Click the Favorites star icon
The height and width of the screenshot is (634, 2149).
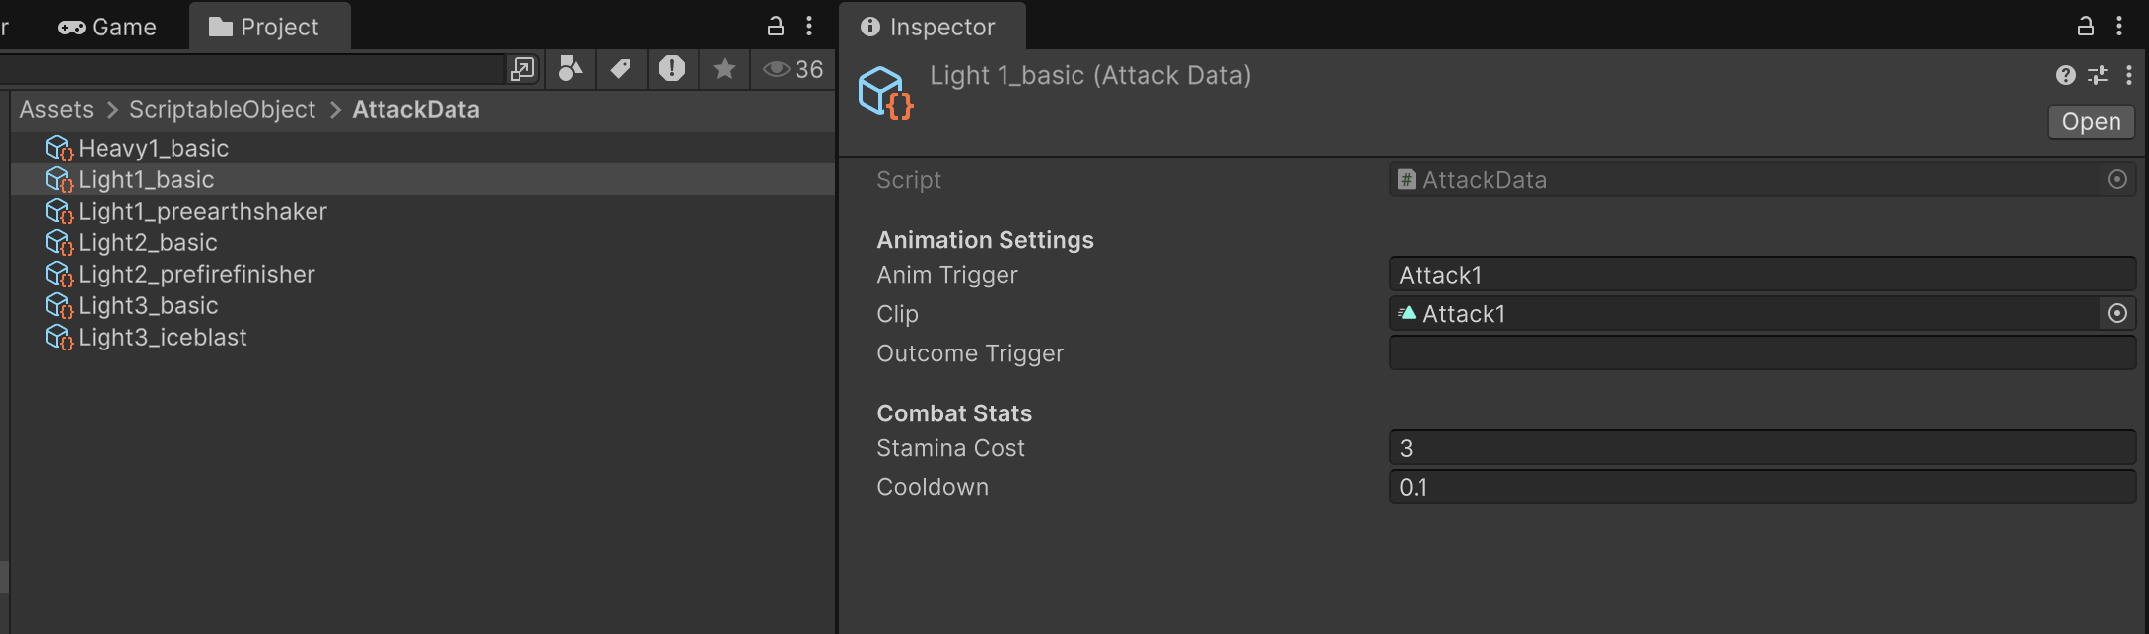coord(725,69)
